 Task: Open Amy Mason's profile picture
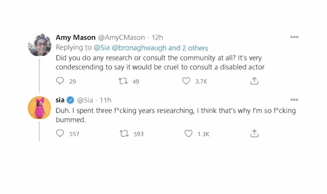[x=40, y=45]
